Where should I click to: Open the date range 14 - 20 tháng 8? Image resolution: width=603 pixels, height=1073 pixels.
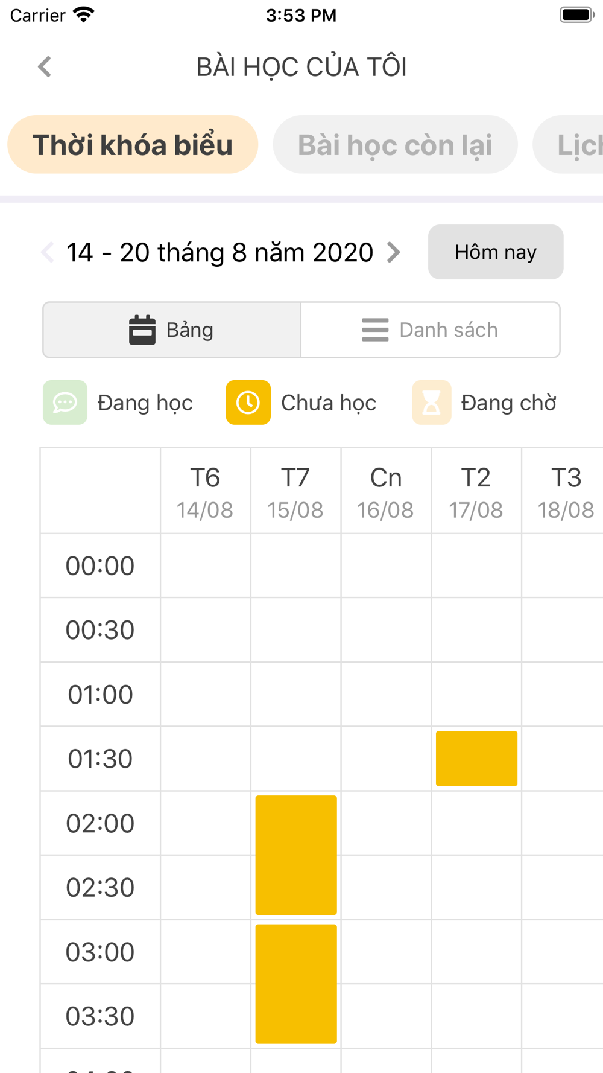[x=220, y=252]
